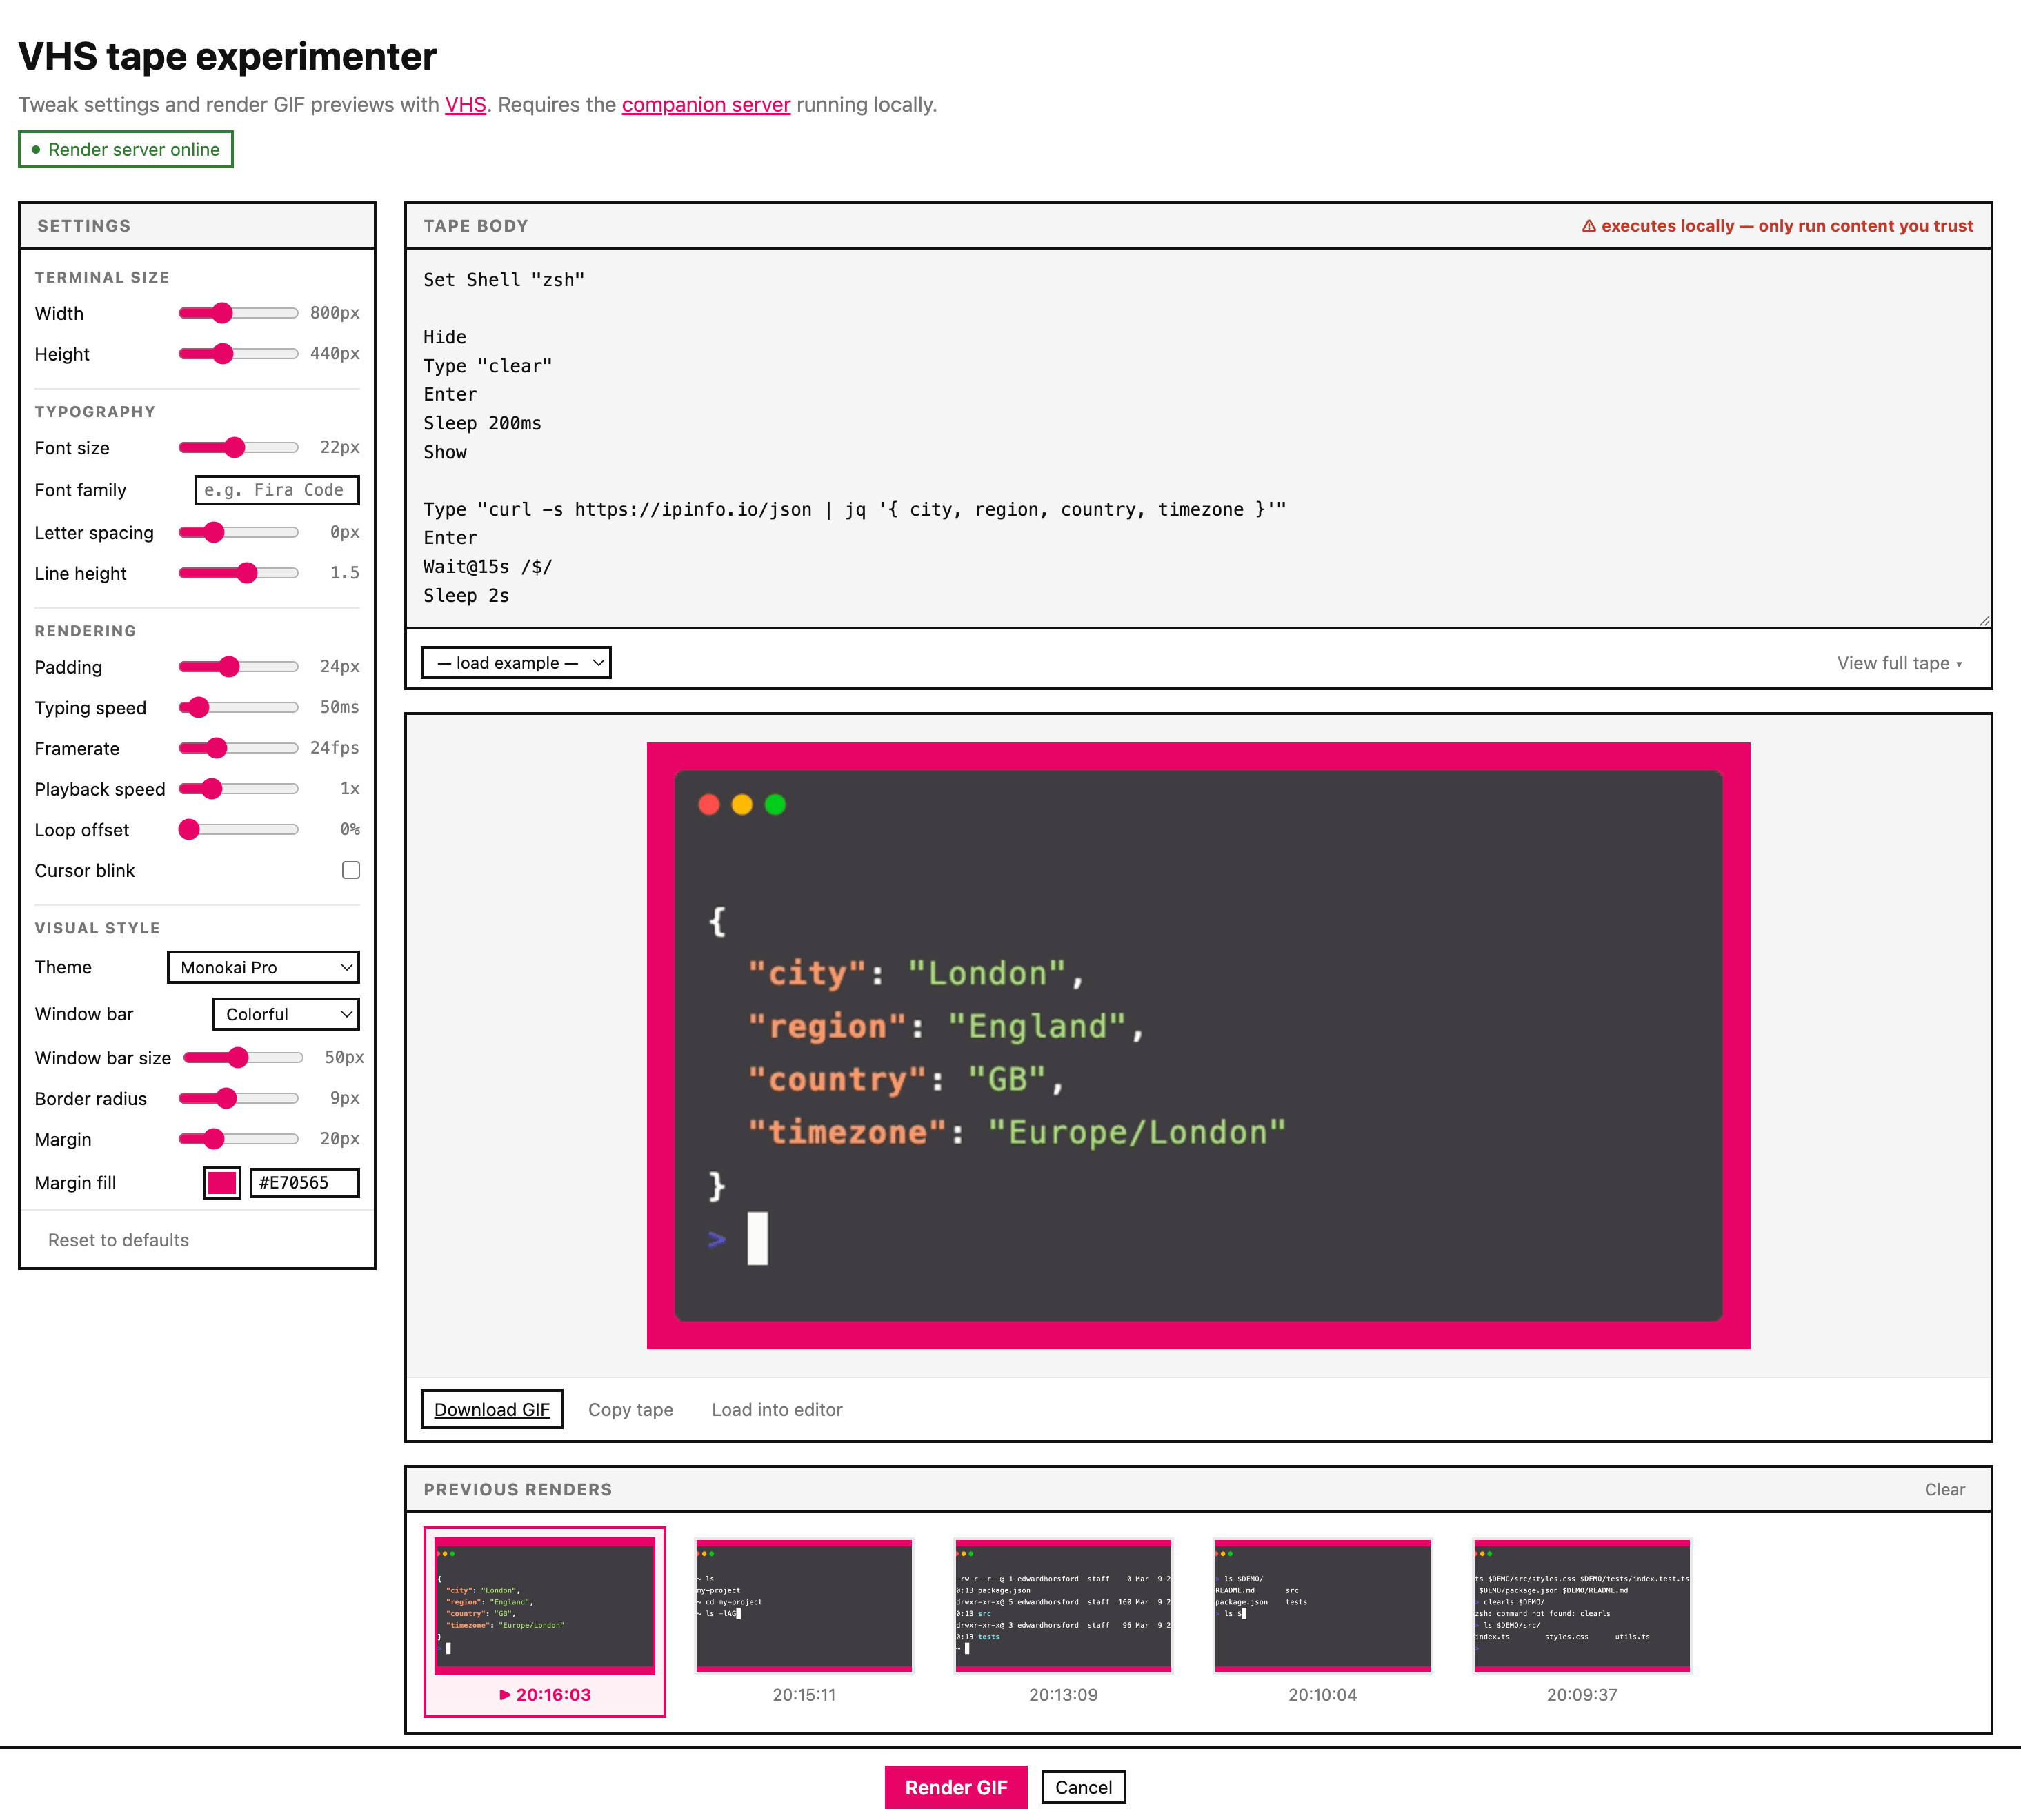Click the Framerate slider

pos(238,748)
